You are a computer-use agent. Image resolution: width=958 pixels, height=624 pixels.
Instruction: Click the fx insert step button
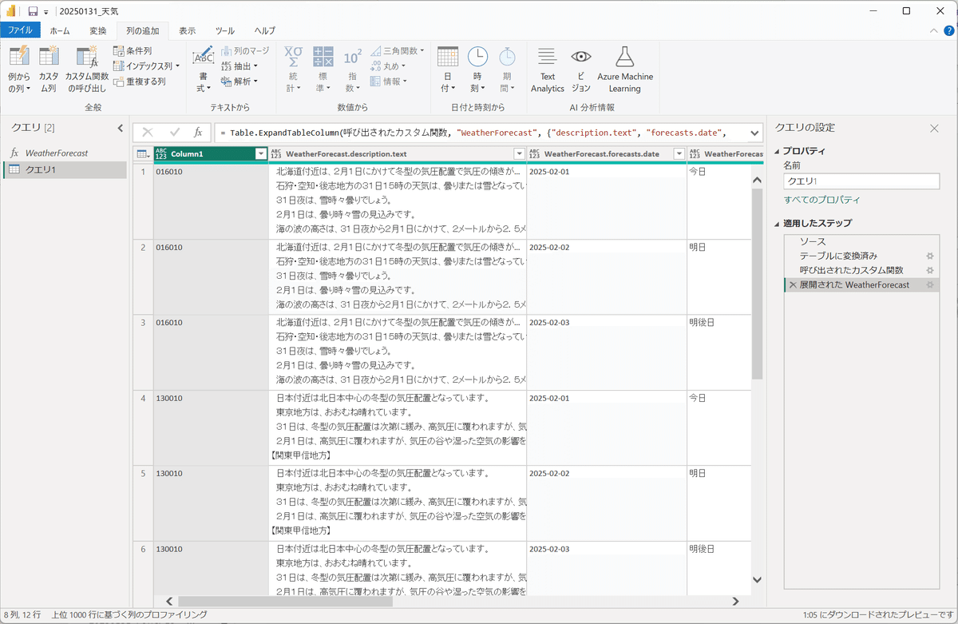point(198,133)
